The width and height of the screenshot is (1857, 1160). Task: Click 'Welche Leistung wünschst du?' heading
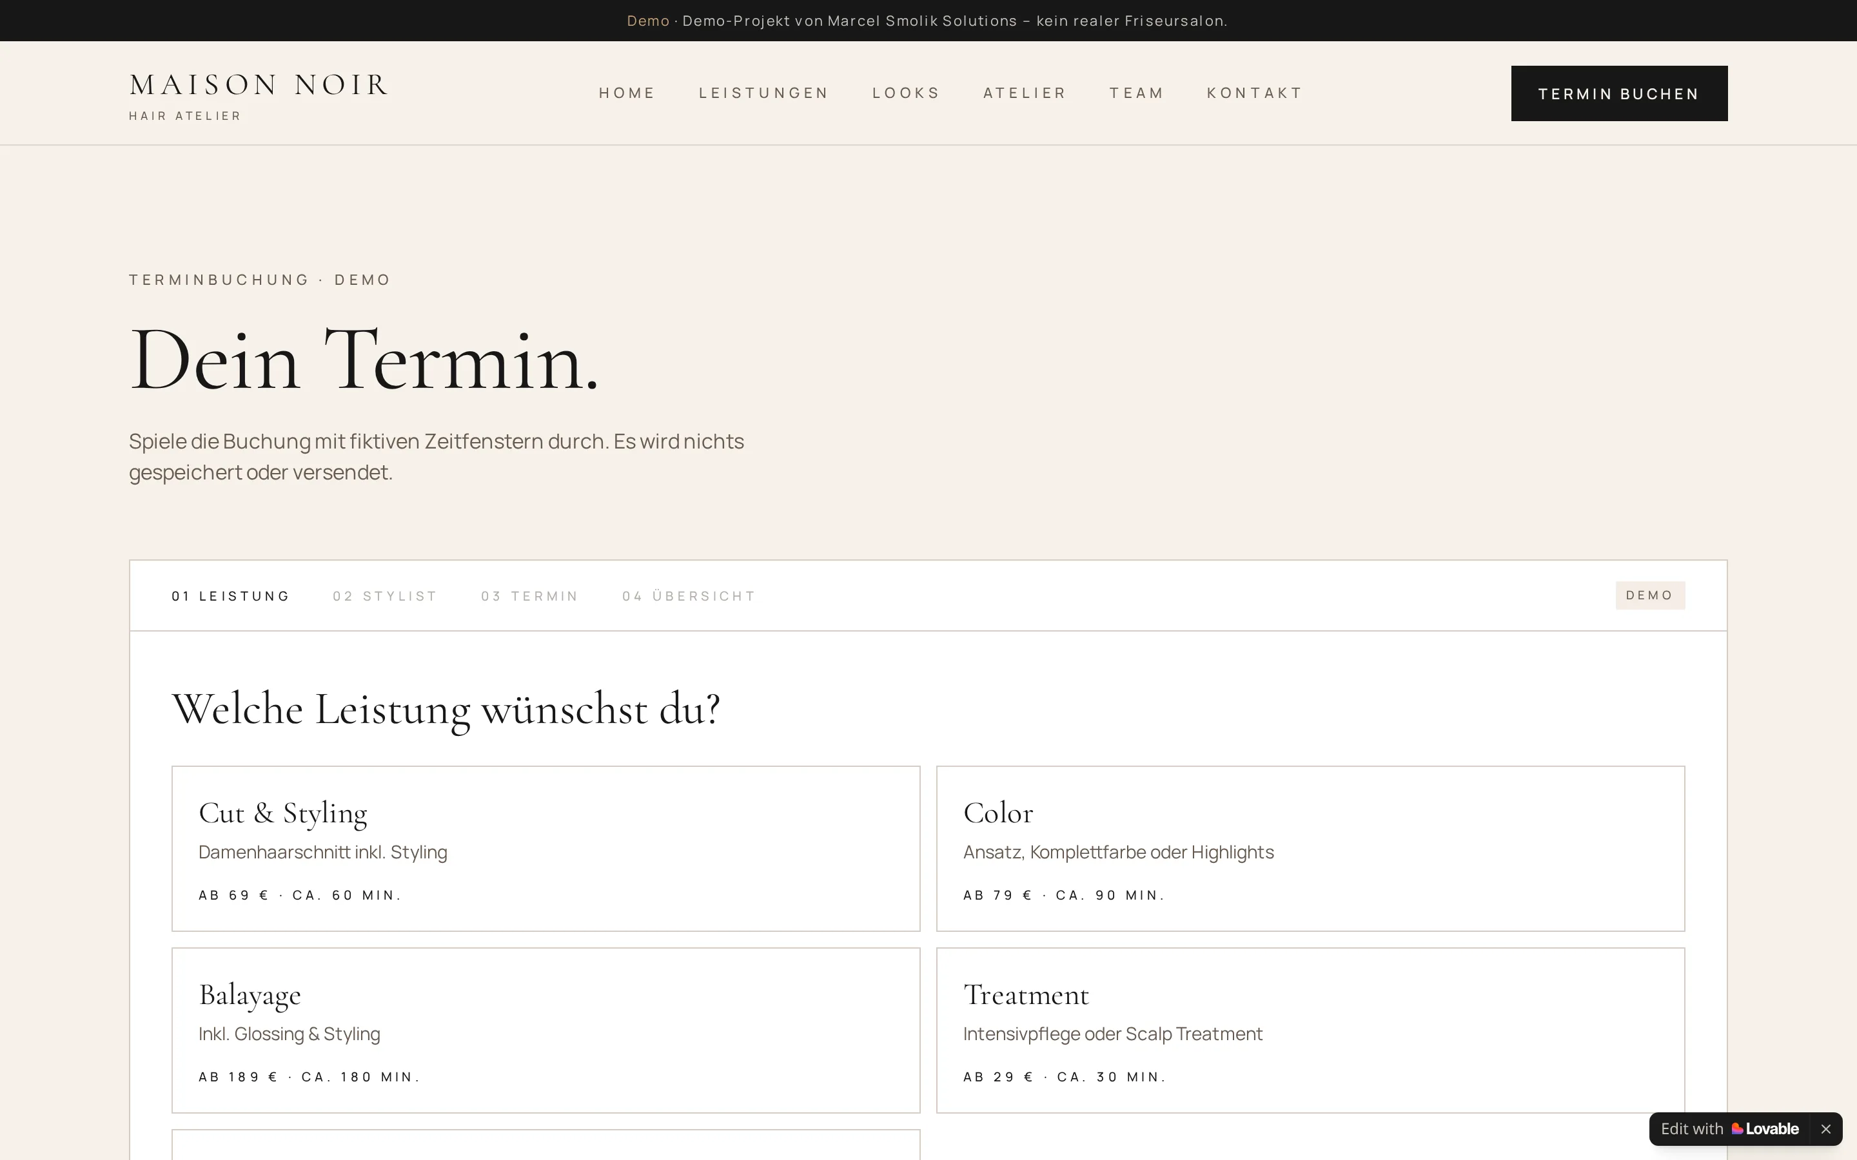[446, 709]
